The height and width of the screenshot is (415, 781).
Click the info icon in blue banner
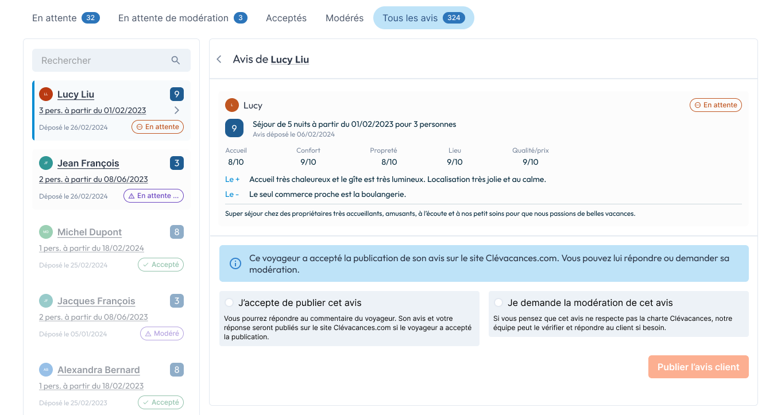(235, 263)
